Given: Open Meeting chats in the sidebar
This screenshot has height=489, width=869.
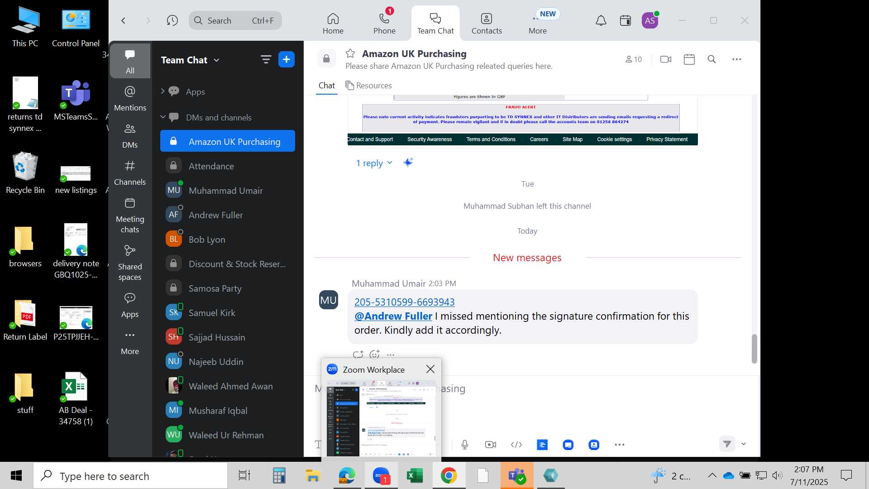Looking at the screenshot, I should [x=130, y=215].
